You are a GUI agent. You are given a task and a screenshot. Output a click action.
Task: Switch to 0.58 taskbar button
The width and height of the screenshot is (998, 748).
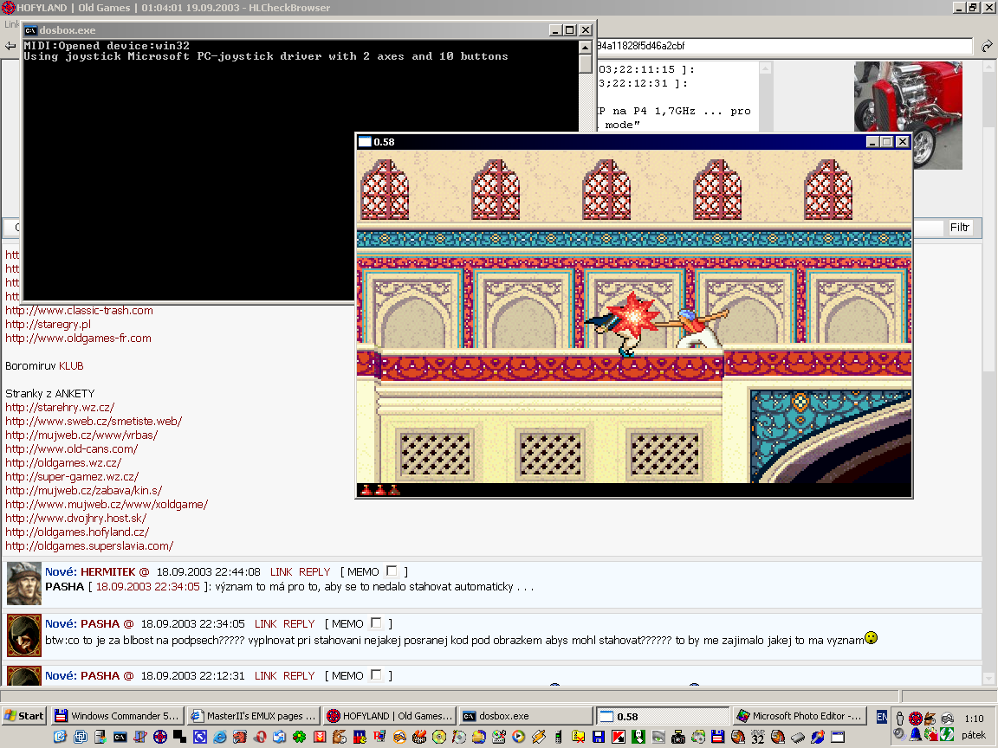[664, 716]
